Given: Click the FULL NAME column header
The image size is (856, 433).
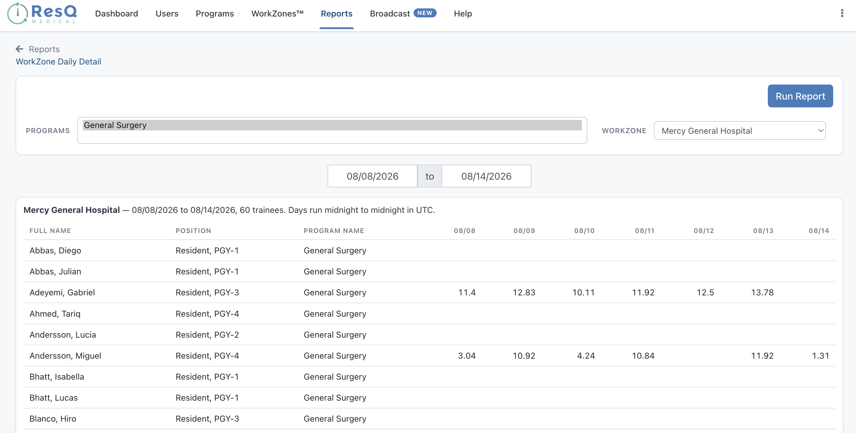Looking at the screenshot, I should (x=50, y=231).
